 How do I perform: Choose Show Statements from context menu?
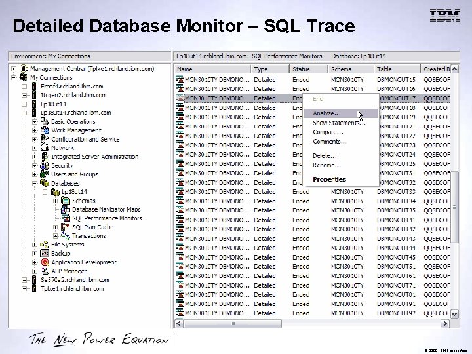pyautogui.click(x=341, y=123)
